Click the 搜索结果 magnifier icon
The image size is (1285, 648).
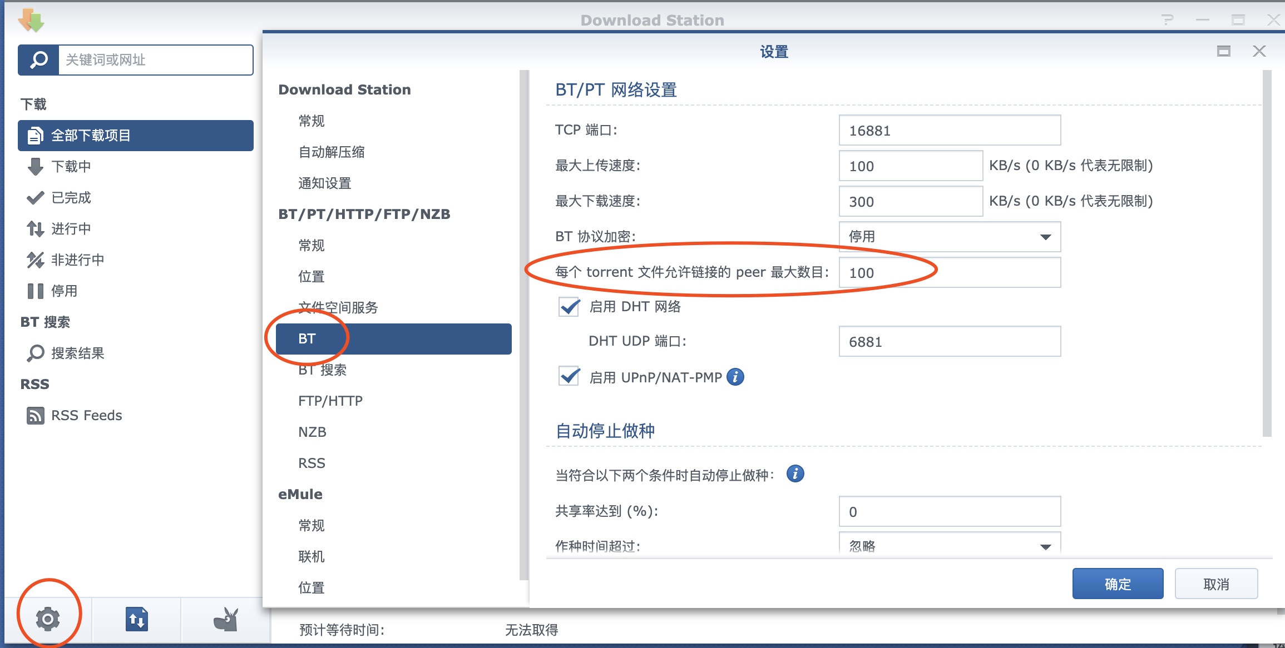[x=36, y=353]
